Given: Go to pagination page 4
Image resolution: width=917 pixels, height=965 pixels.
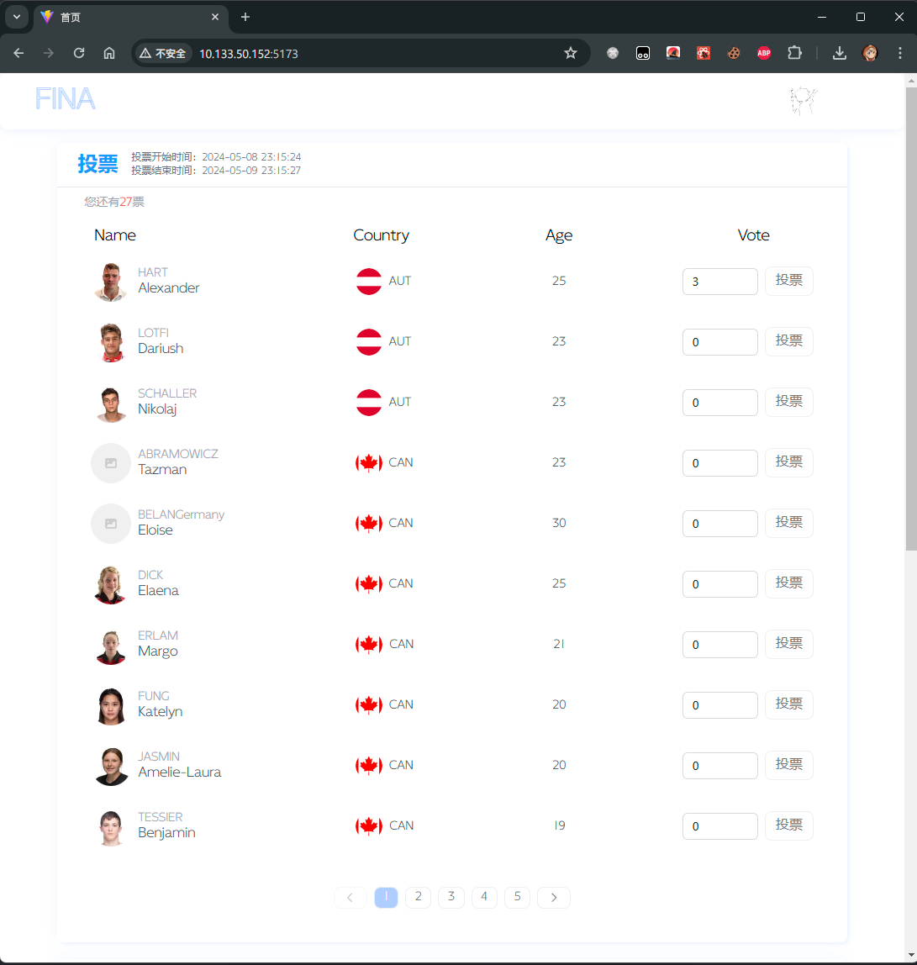Looking at the screenshot, I should [484, 897].
